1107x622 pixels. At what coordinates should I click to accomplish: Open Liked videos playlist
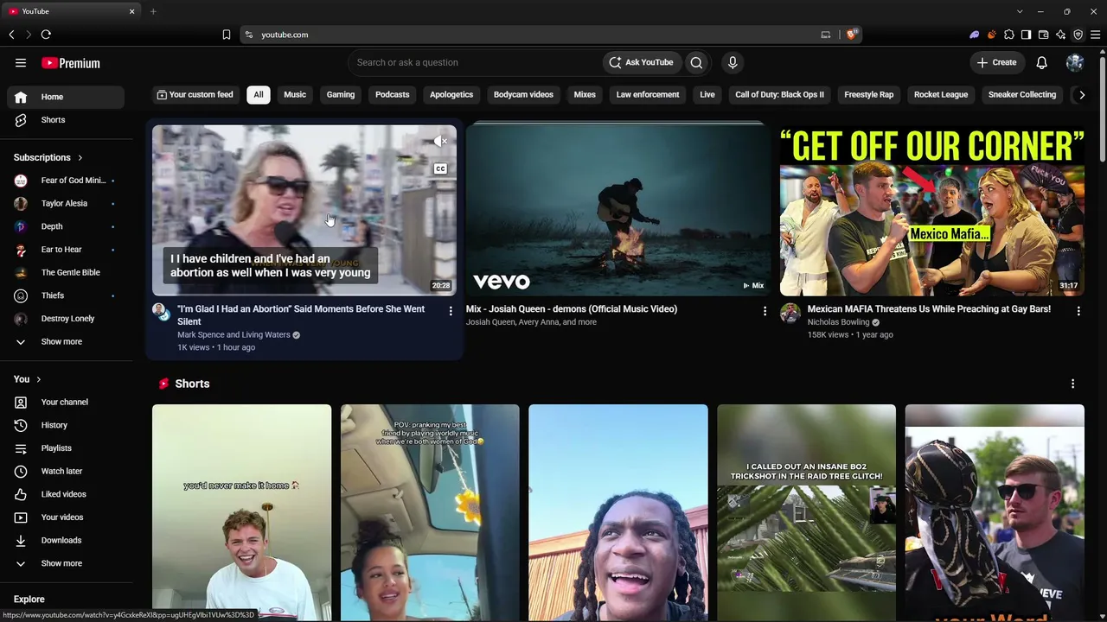click(66, 494)
